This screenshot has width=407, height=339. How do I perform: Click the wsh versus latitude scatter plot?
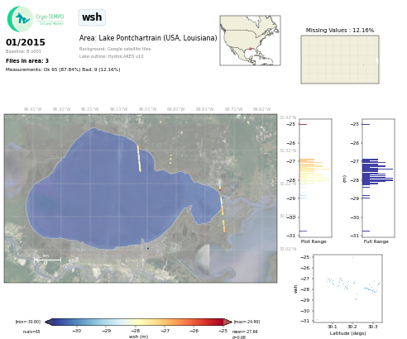coord(348,289)
